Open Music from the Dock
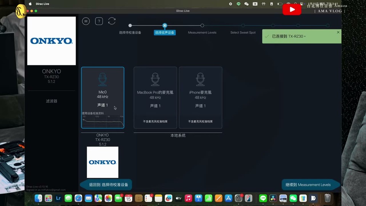366x206 pixels. [x=188, y=198]
